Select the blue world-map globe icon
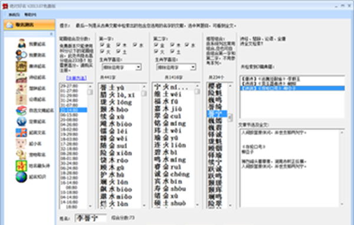The width and height of the screenshot is (354, 225). [x=21, y=122]
